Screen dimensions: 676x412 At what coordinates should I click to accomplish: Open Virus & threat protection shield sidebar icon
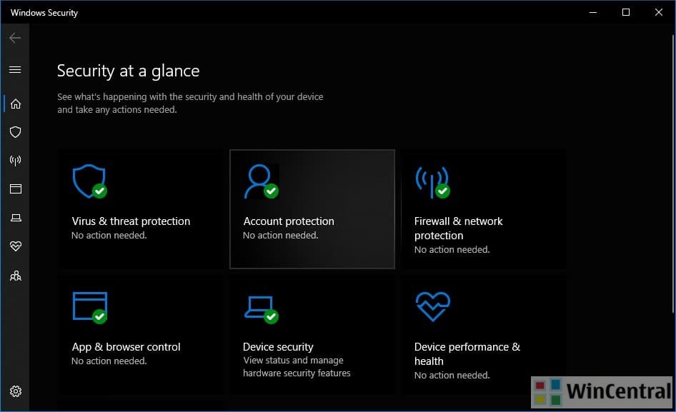[x=15, y=132]
